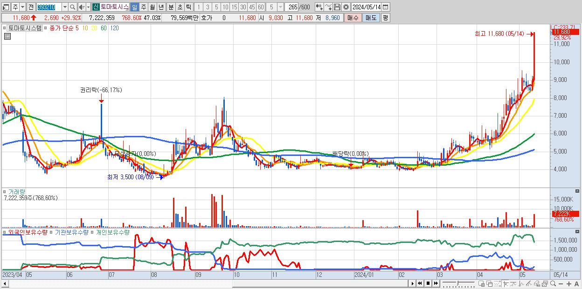Click the add line indicator icon

click(x=328, y=7)
